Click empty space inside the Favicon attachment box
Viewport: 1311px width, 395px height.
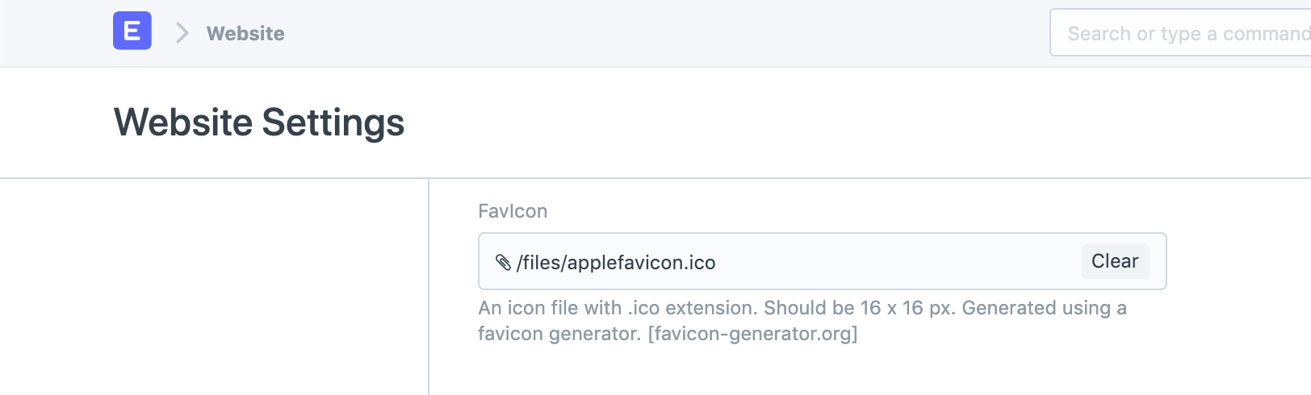click(888, 262)
